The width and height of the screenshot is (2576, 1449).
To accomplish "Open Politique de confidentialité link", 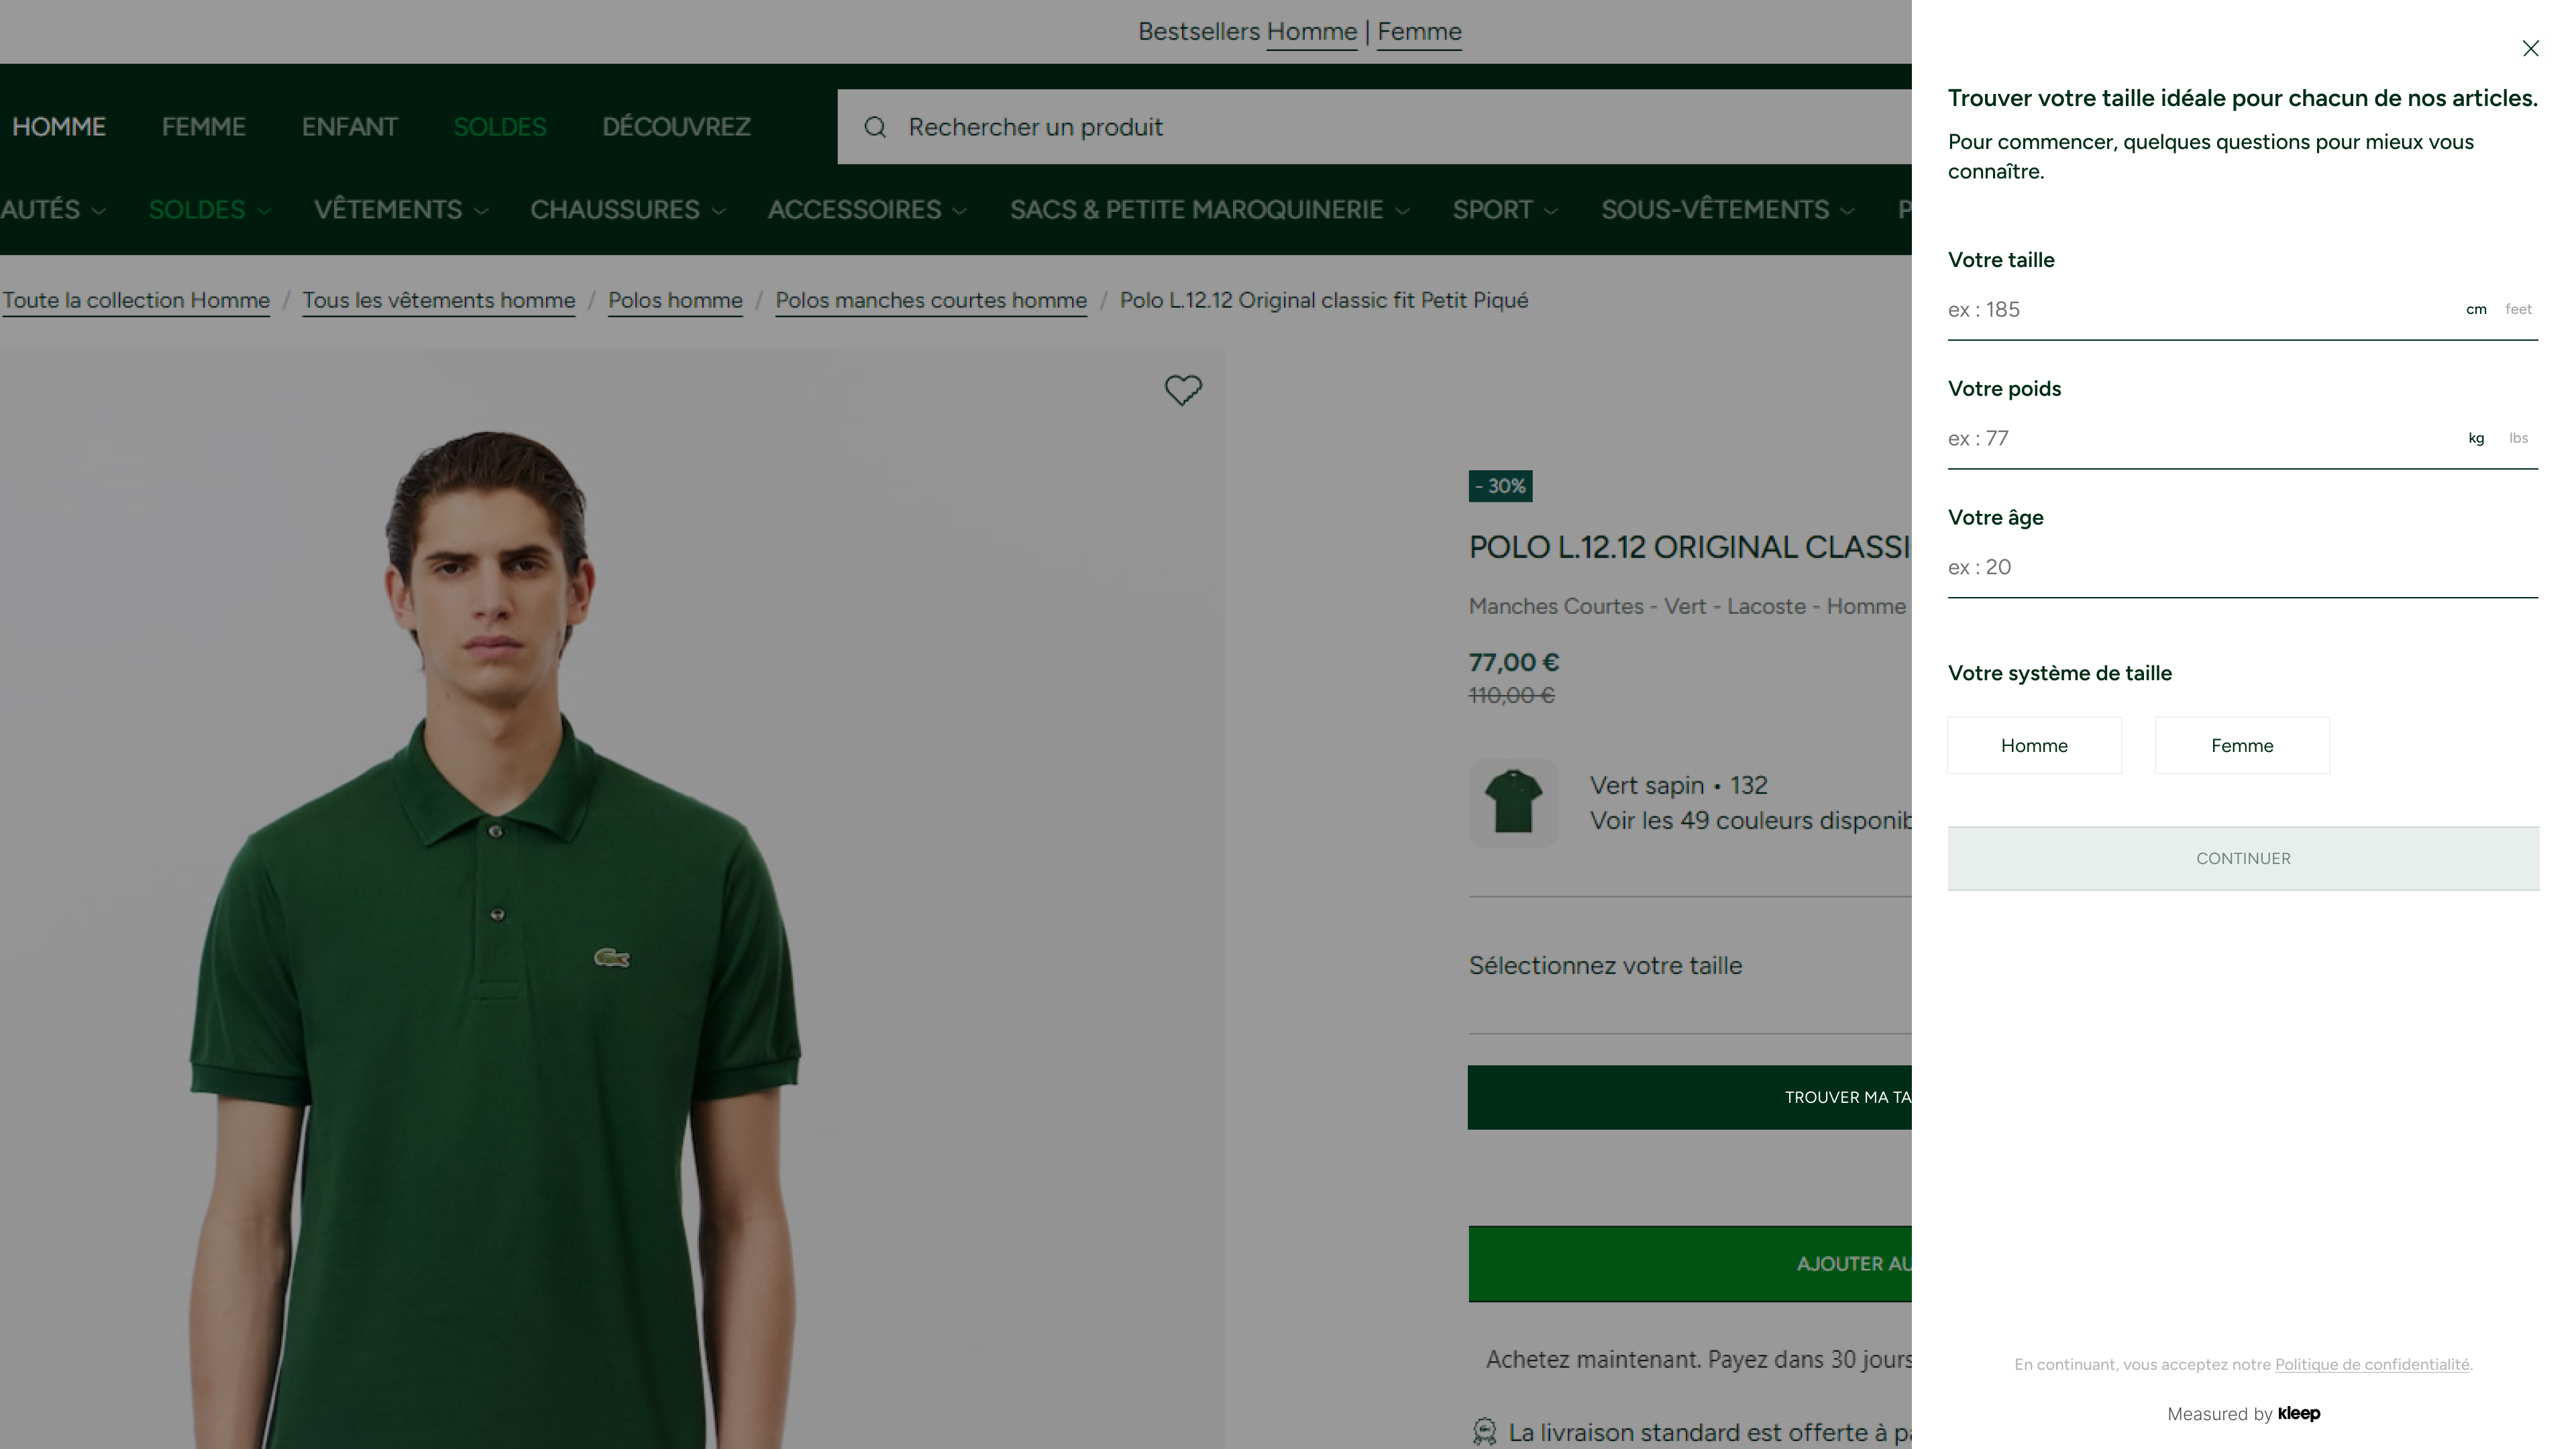I will click(x=2372, y=1365).
